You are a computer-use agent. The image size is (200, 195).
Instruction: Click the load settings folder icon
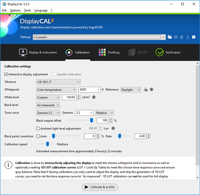pos(170,37)
